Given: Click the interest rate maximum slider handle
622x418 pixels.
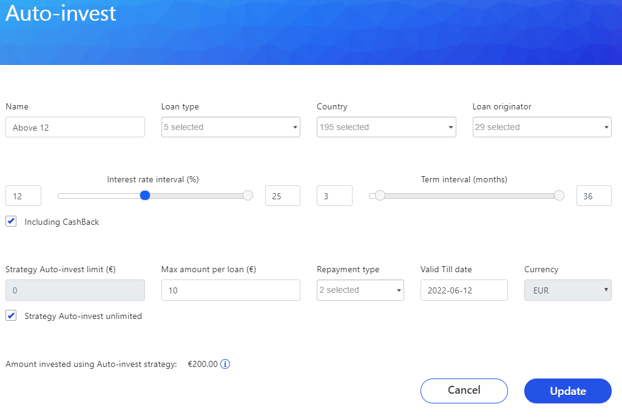Looking at the screenshot, I should [x=248, y=196].
